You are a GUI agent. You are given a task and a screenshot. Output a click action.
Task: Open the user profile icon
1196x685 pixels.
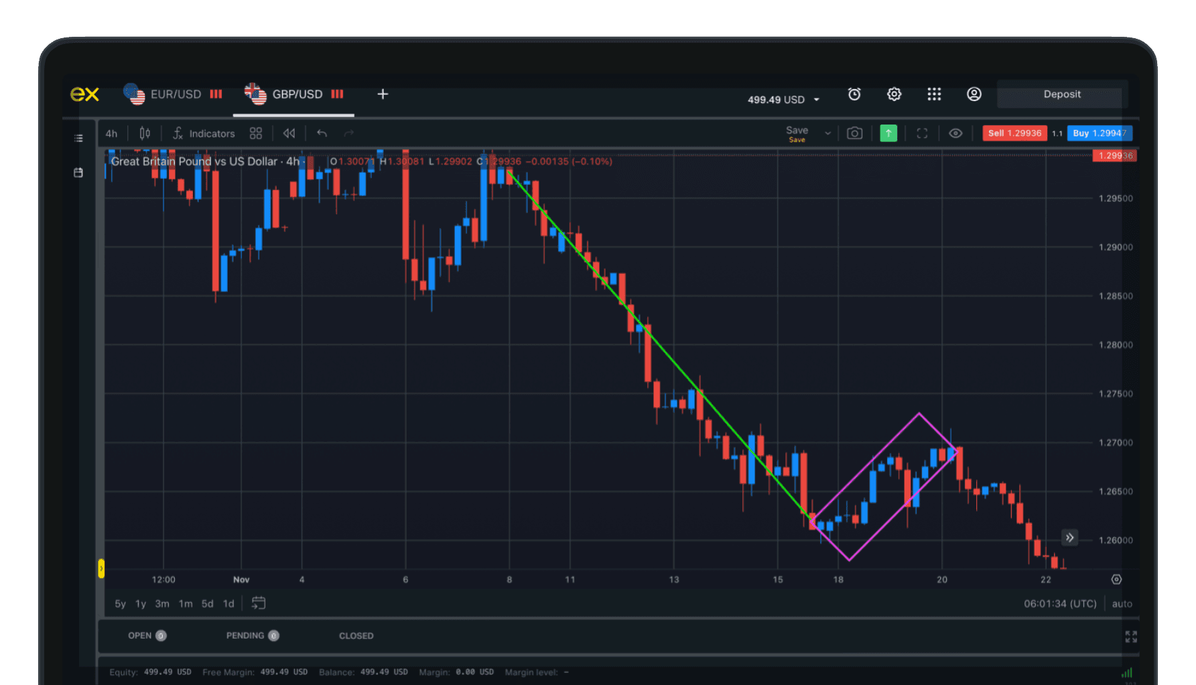point(974,94)
